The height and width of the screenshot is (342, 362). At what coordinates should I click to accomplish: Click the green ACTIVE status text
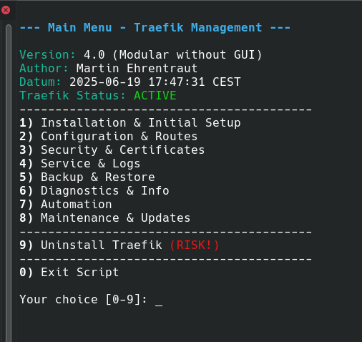[x=155, y=96]
